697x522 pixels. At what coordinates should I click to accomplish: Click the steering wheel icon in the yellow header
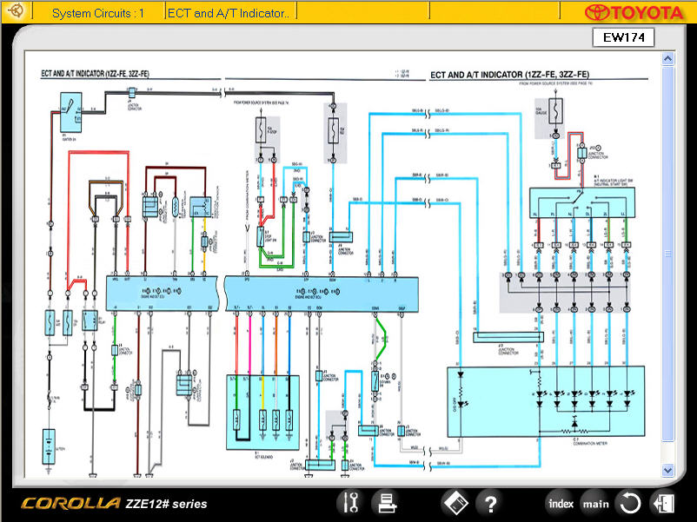coord(16,10)
